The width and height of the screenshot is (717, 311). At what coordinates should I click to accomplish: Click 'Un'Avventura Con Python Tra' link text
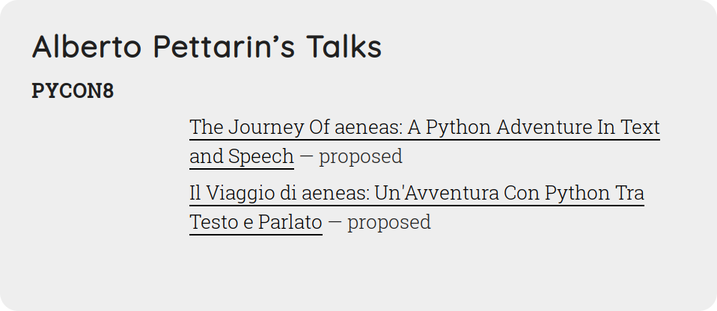[509, 193]
